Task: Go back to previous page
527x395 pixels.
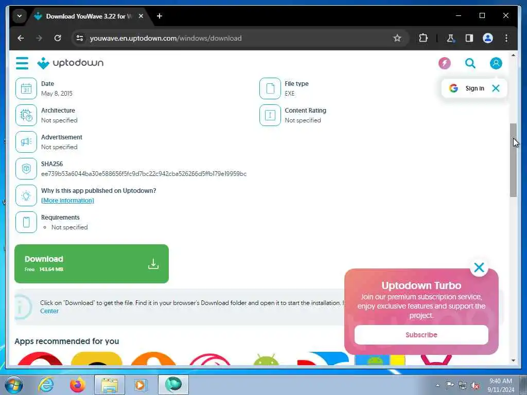Action: (x=21, y=38)
